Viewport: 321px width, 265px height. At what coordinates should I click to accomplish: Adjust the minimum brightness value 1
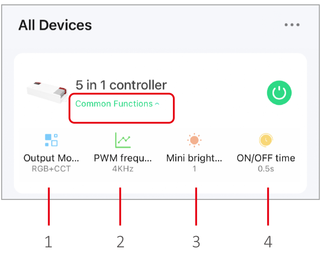click(x=194, y=169)
